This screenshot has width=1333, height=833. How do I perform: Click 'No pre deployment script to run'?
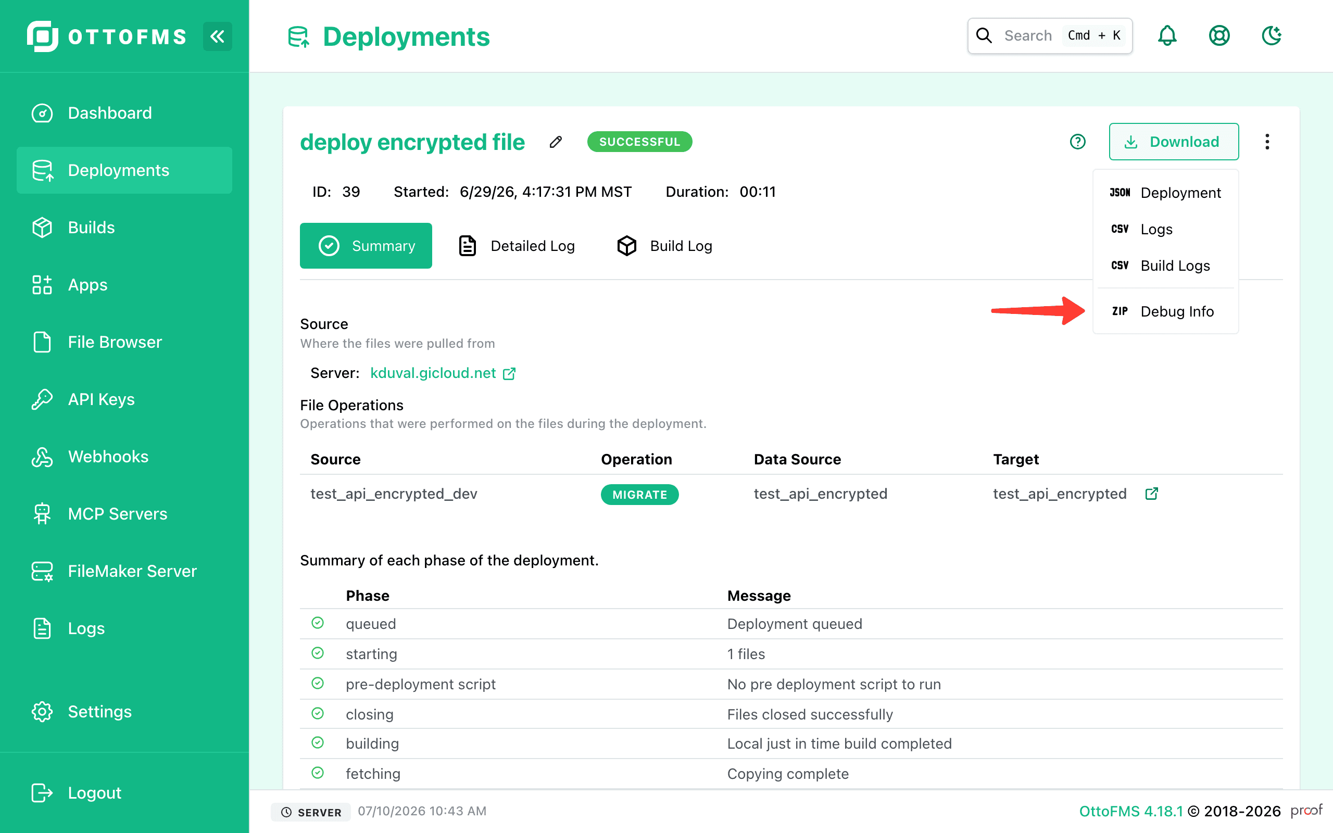point(834,684)
